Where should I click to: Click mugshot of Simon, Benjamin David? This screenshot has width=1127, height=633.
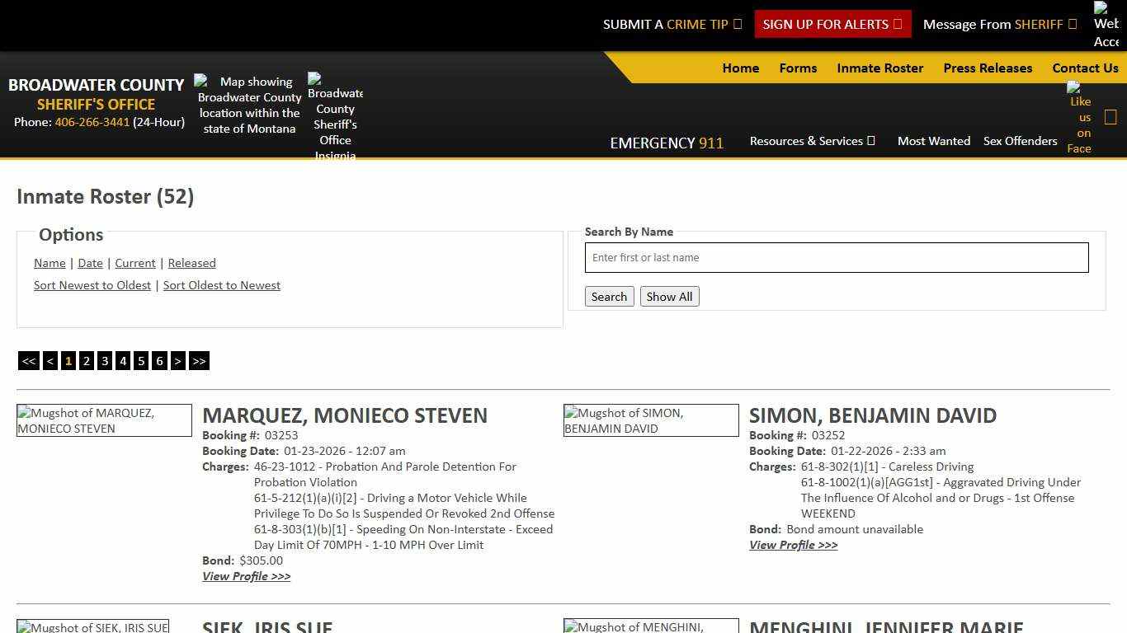pyautogui.click(x=650, y=420)
